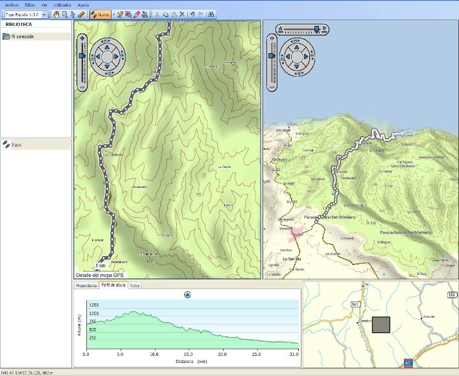
Task: Switch to the Notas tab
Action: [x=134, y=285]
